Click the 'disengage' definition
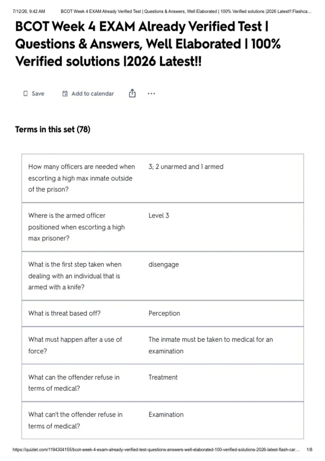 pos(164,265)
